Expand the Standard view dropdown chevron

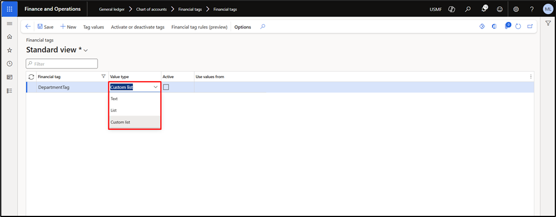click(x=85, y=50)
